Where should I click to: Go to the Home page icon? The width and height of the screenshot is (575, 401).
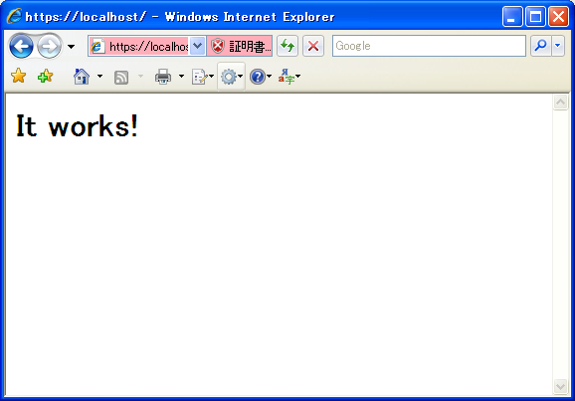[x=82, y=77]
